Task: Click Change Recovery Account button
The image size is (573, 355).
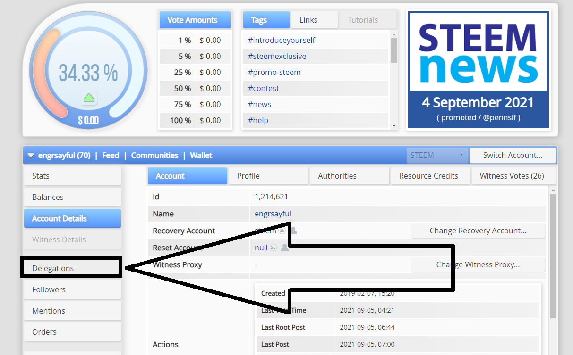Action: pos(478,231)
